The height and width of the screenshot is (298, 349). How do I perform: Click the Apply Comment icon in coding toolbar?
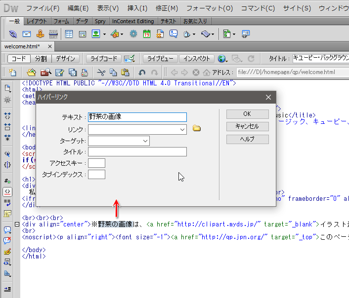pyautogui.click(x=7, y=230)
